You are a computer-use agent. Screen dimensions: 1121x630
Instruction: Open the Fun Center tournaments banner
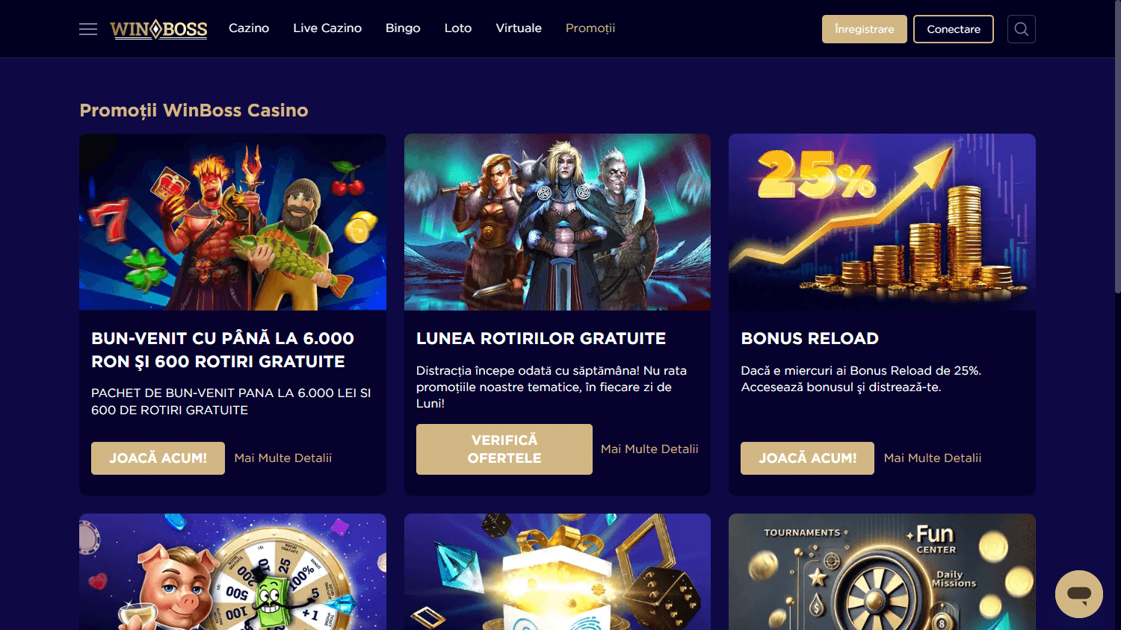[x=882, y=572]
